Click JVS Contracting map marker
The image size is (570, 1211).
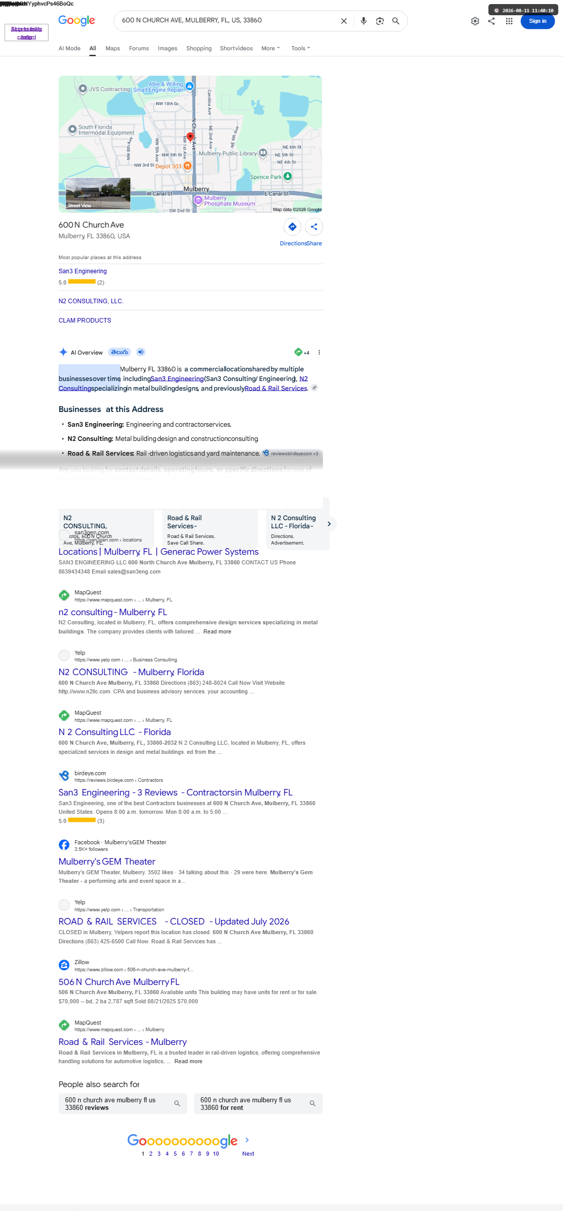[x=83, y=89]
